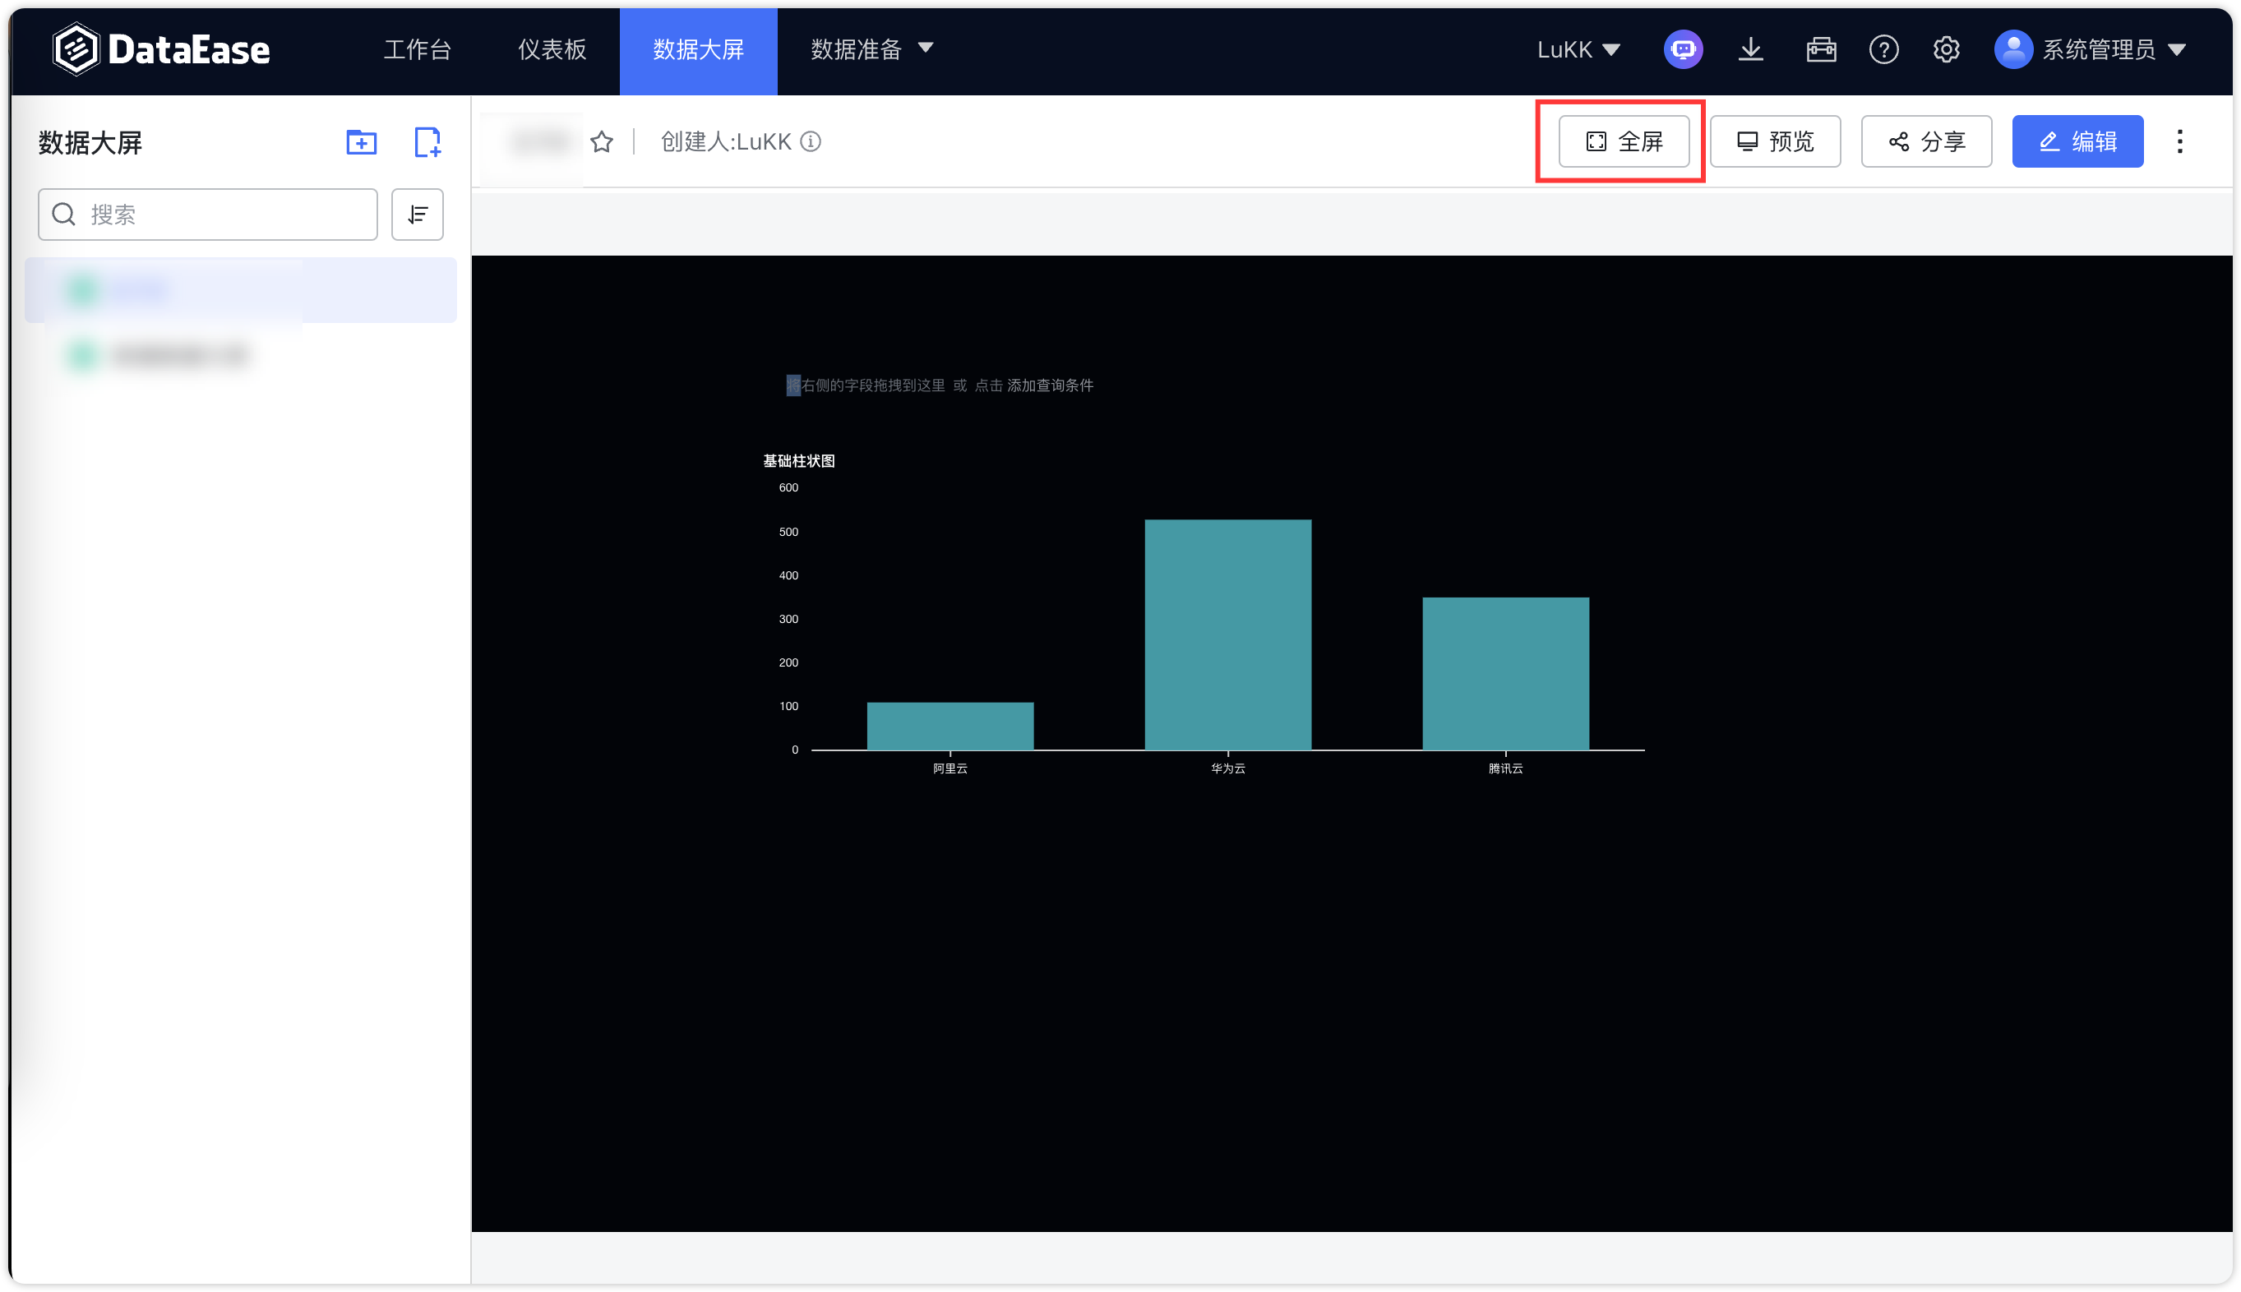
Task: Create a new folder in 数据大屏 panel
Action: [x=360, y=142]
